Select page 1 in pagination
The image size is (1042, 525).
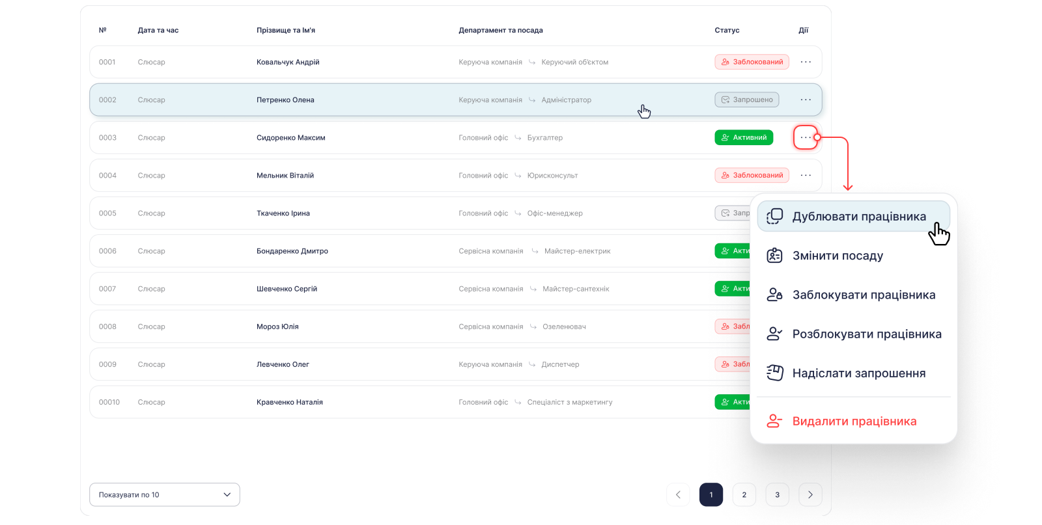point(711,494)
